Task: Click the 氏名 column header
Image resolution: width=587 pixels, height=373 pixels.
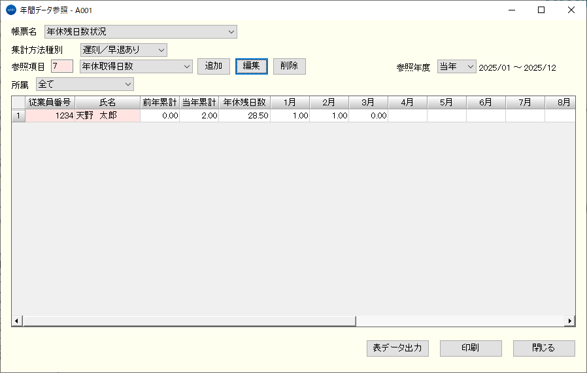Action: (x=107, y=102)
